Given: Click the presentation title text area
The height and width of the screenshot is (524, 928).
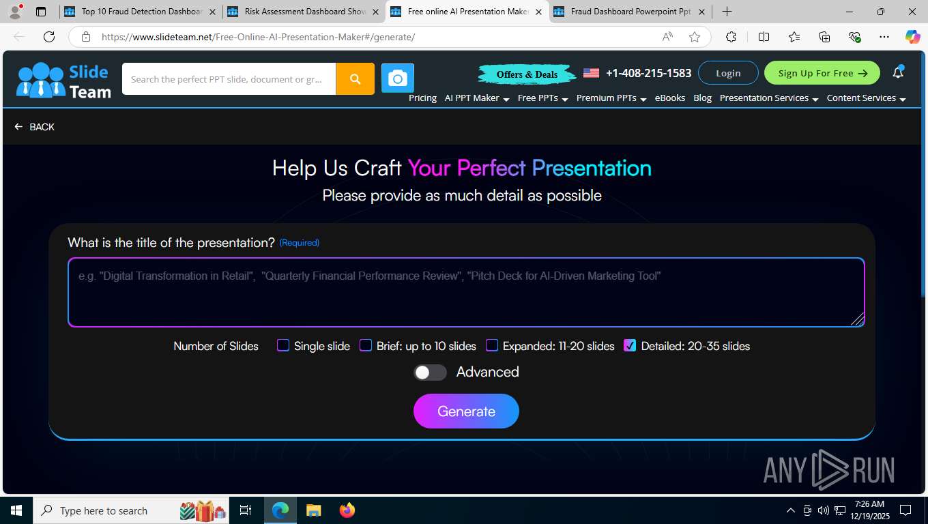Looking at the screenshot, I should pos(466,292).
